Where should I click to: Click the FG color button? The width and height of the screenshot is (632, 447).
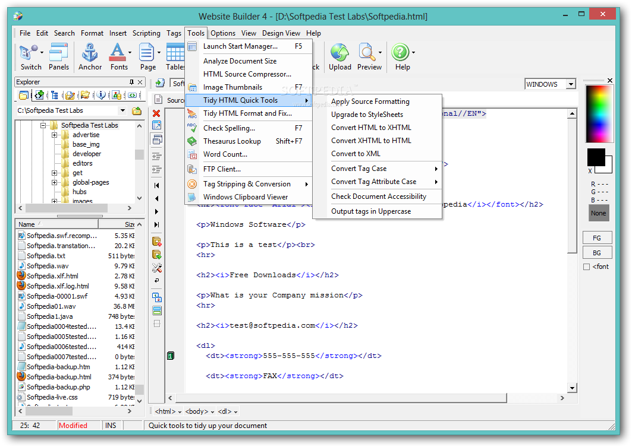point(597,238)
